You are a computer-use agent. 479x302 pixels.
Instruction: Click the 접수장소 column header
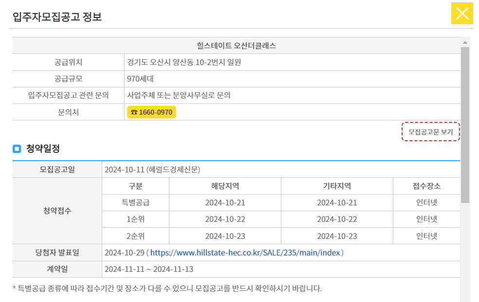pos(426,186)
